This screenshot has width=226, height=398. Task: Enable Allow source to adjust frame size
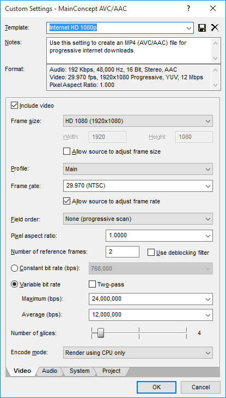pos(66,151)
